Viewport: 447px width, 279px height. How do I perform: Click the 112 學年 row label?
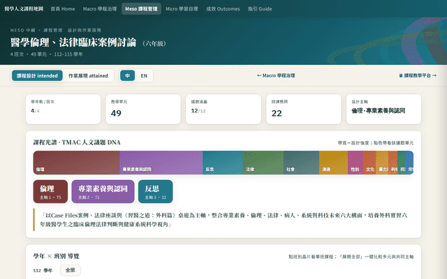point(43,271)
